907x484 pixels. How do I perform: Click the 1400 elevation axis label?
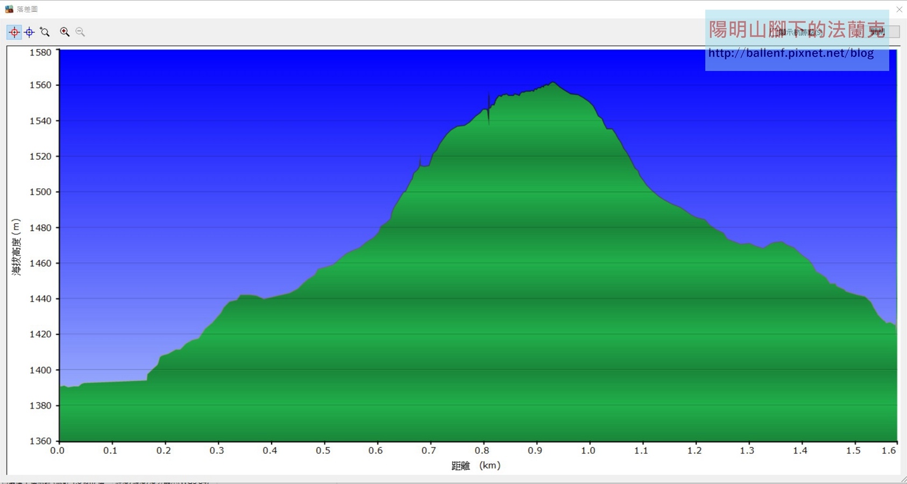pyautogui.click(x=40, y=370)
